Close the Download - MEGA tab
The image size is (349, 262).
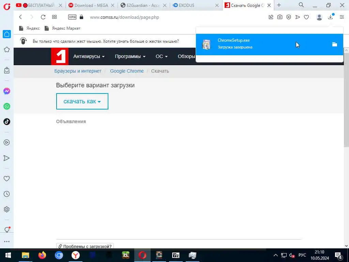113,5
